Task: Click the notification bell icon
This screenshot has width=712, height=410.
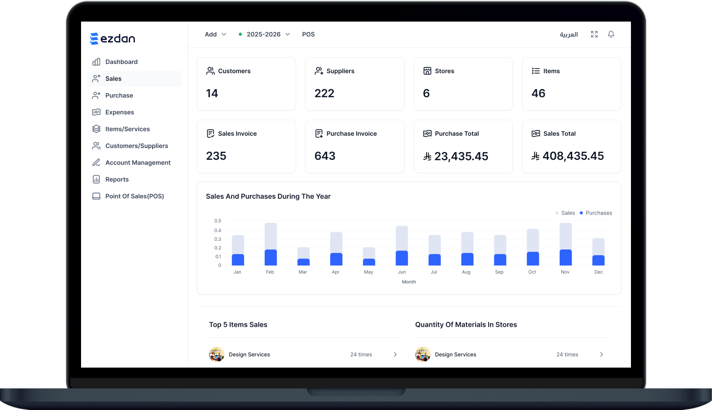Action: pos(611,34)
